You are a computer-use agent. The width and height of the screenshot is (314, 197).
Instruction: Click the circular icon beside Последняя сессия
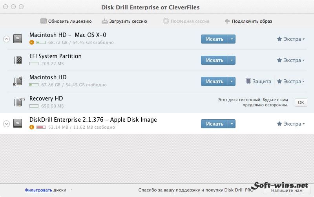pyautogui.click(x=166, y=21)
